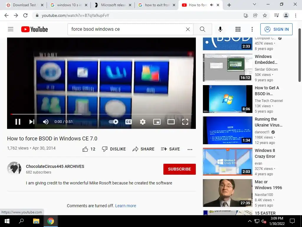Open Mac or Windows 1996 thumbnail
The image size is (302, 227).
[x=227, y=193]
